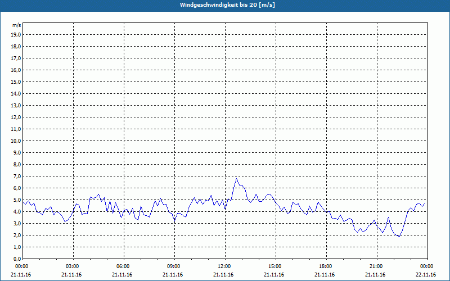450x281 pixels.
Task: Click the 1,0 y-axis label
Action: (17, 247)
